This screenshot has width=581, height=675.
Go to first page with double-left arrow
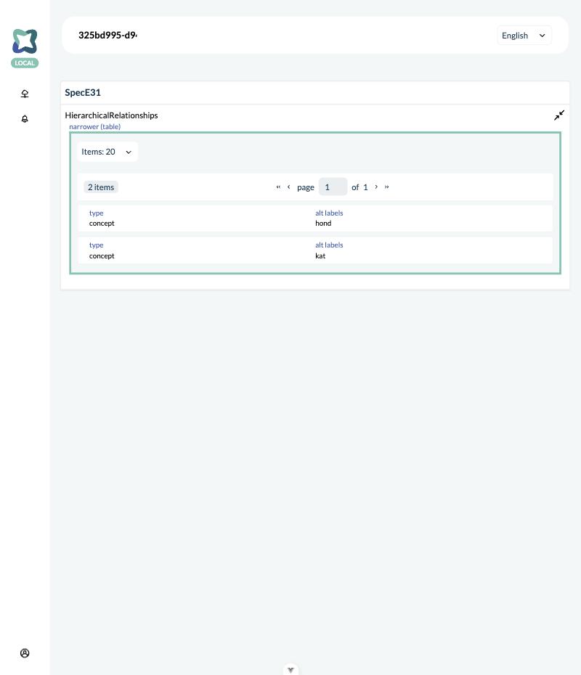click(x=278, y=187)
